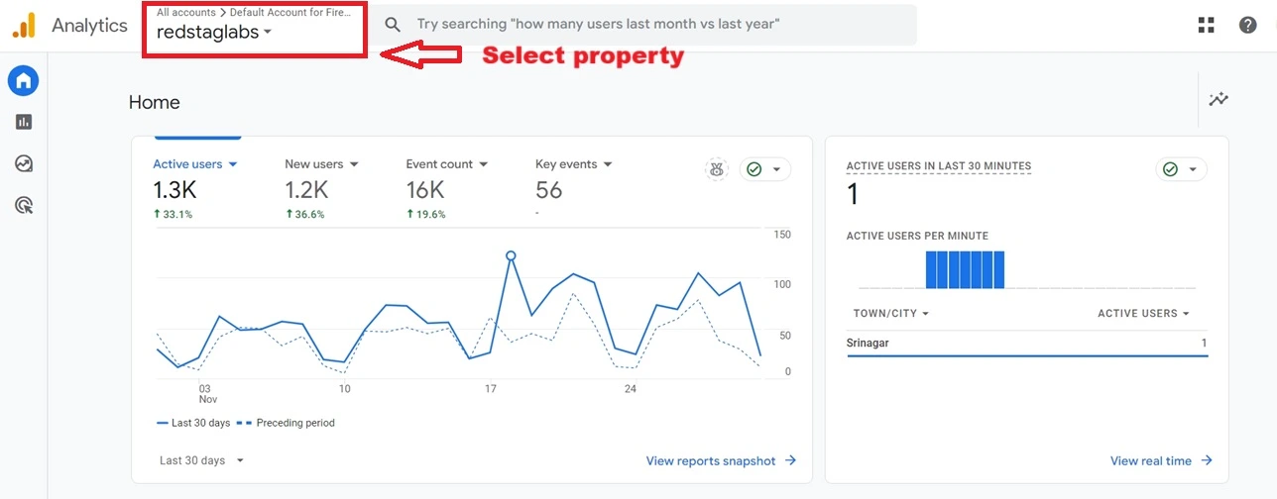Expand the New users metric dropdown
1277x499 pixels.
tap(320, 164)
